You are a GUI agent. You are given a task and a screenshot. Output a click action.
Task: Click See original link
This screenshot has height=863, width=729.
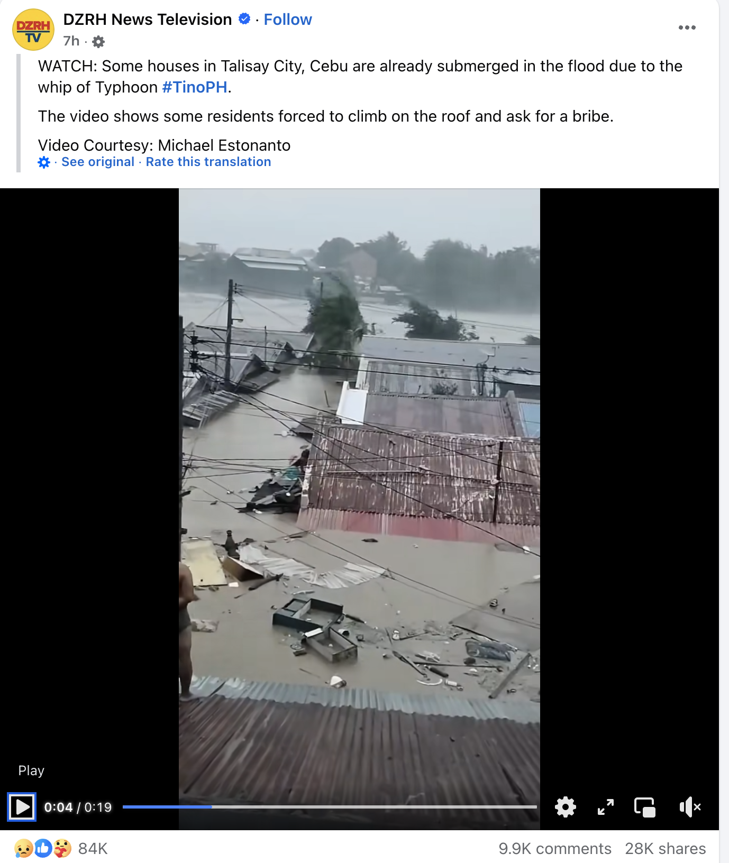pyautogui.click(x=98, y=162)
